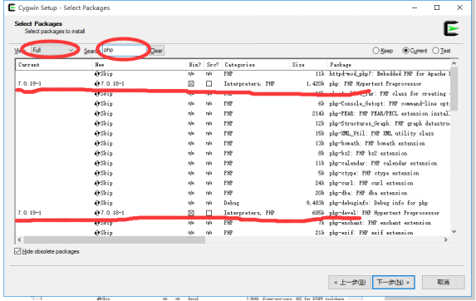476x301 pixels.
Task: Click the 9,403k size value
Action: click(315, 203)
